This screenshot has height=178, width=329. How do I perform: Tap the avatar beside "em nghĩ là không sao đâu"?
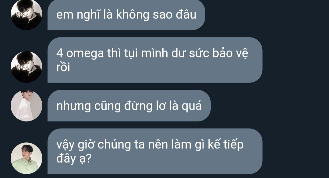tap(27, 14)
